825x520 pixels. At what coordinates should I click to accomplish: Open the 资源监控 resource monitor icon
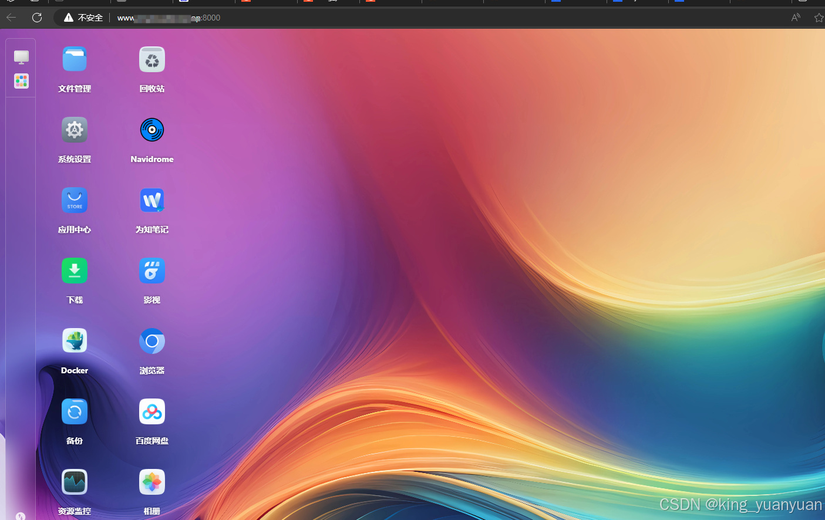75,482
